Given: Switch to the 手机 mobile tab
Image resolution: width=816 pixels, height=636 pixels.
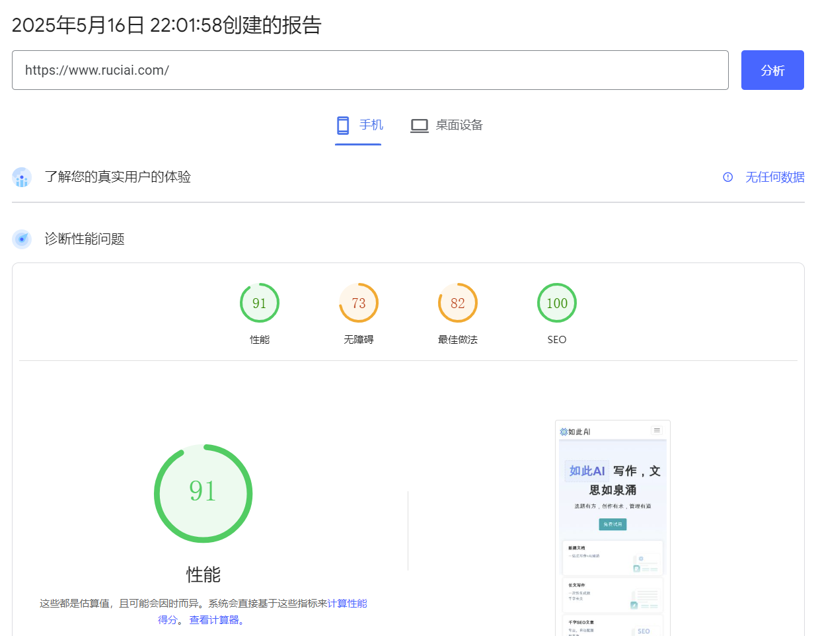Looking at the screenshot, I should coord(359,125).
